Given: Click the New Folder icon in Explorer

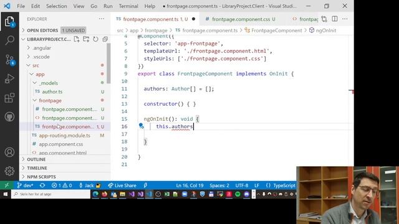Looking at the screenshot, I should [86, 39].
